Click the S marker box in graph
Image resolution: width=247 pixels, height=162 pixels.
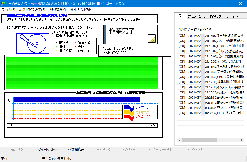[x=9, y=107]
